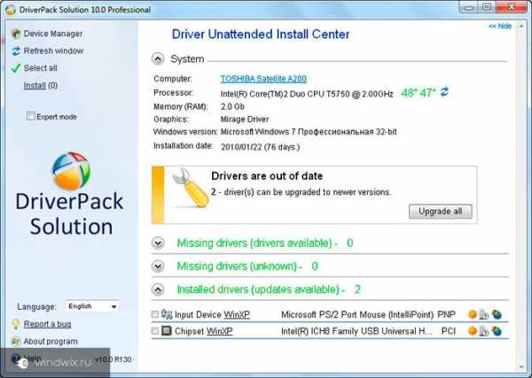Image resolution: width=532 pixels, height=378 pixels.
Task: Expand Missing drivers (drivers available) section
Action: (x=158, y=243)
